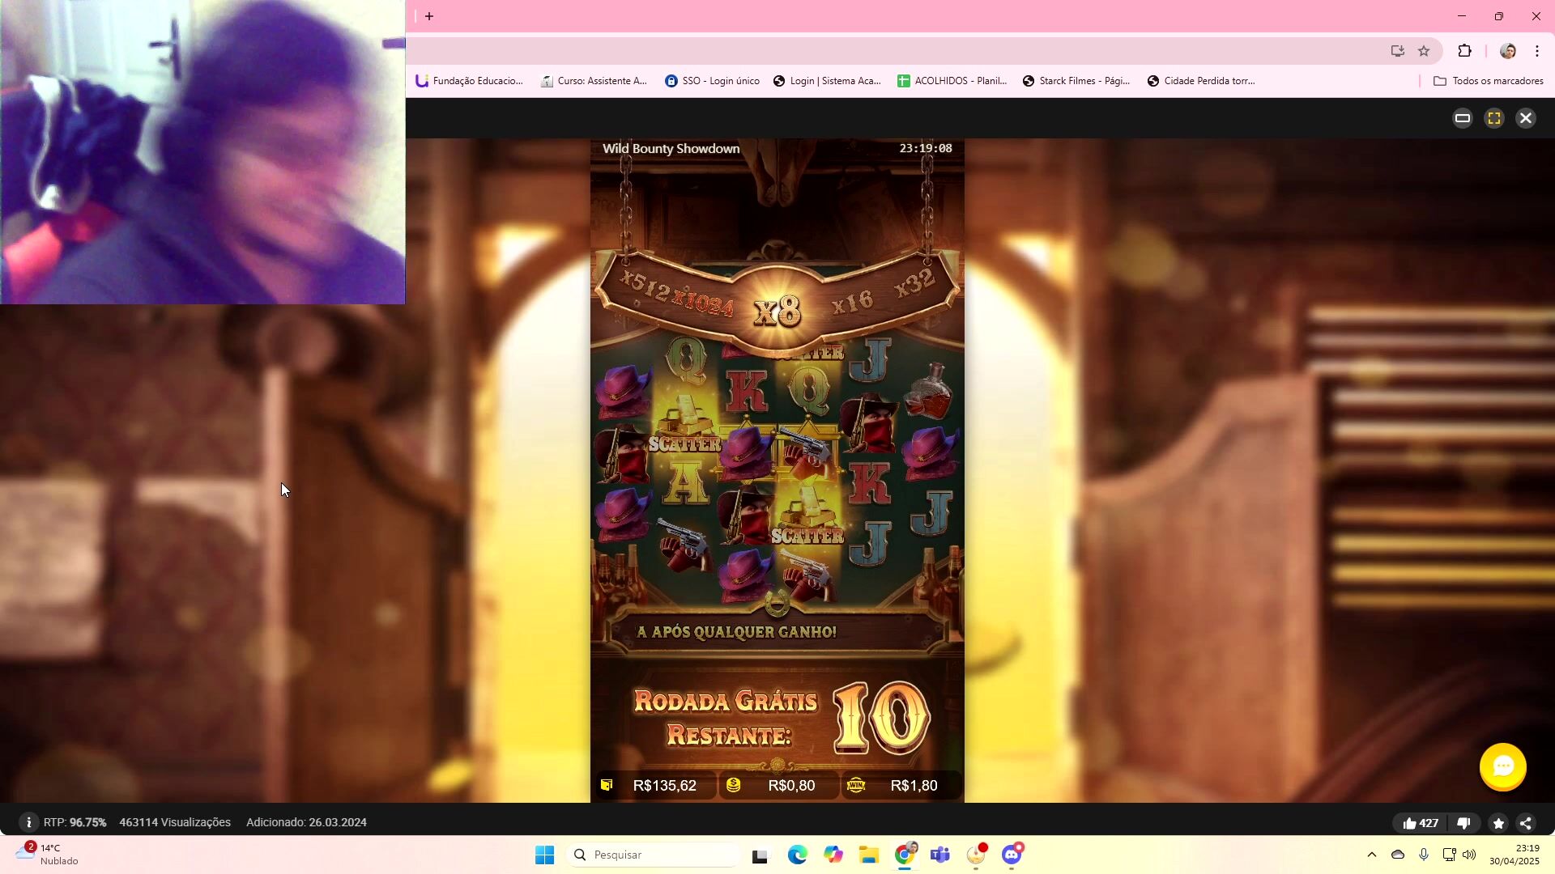Screen dimensions: 1555x874
Task: Open Microsoft Edge from taskbar
Action: (797, 855)
